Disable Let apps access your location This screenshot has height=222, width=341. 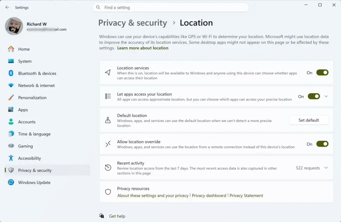click(314, 96)
